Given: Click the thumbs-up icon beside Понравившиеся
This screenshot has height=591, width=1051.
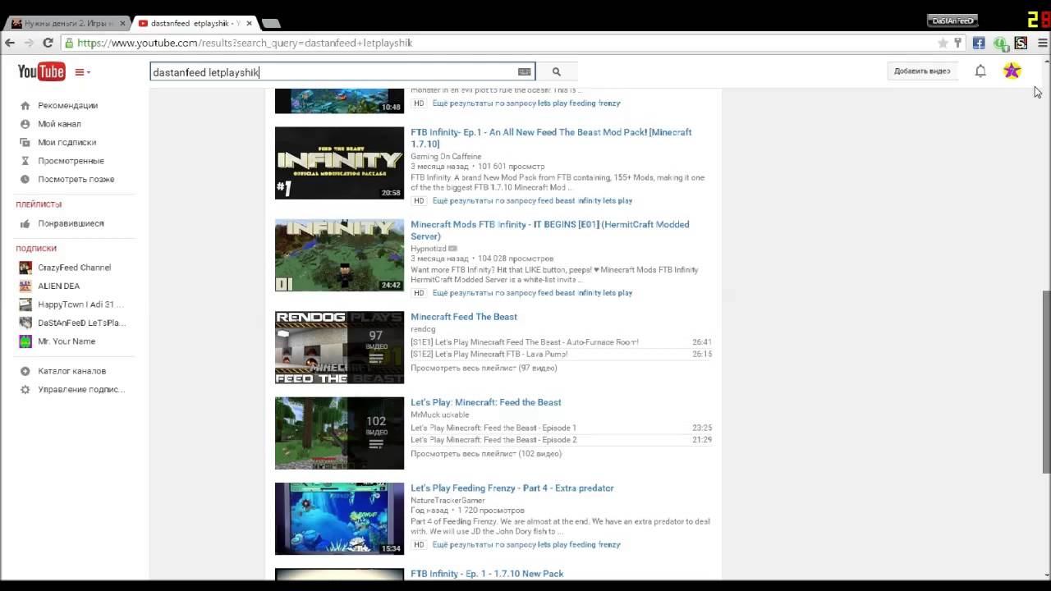Looking at the screenshot, I should pos(25,223).
